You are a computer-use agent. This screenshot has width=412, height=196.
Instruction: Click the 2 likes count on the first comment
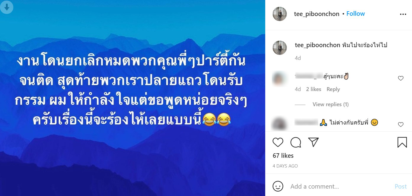click(313, 89)
